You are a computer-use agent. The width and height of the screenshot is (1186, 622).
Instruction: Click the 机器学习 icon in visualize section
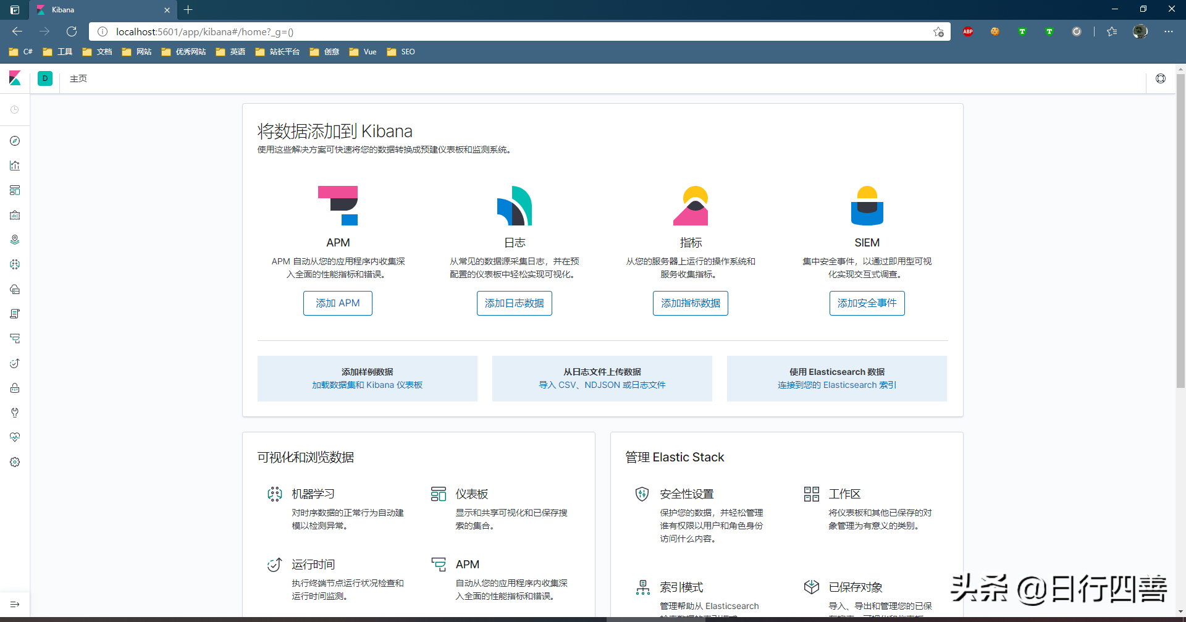[274, 494]
